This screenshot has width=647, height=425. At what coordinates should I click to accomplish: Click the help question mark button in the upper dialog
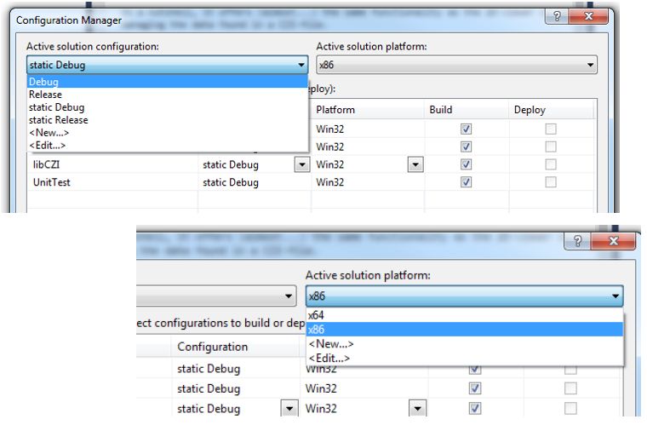(557, 16)
